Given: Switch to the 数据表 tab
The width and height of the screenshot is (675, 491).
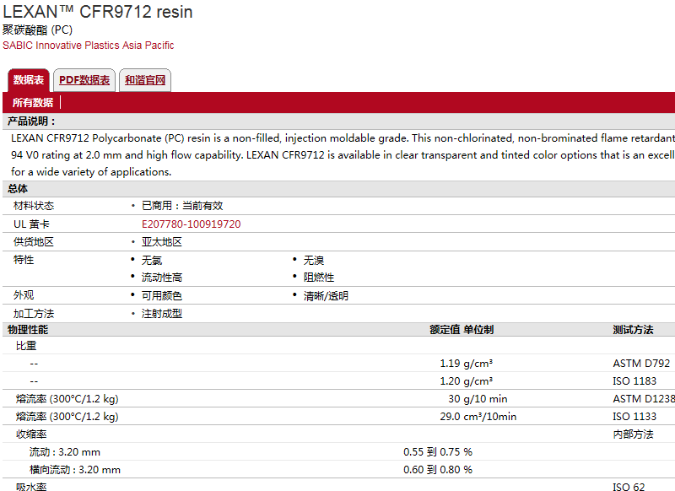Looking at the screenshot, I should click(x=29, y=80).
